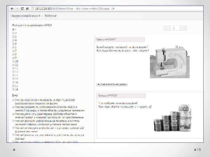Open the 'Окружающий мир 4' breadcrumb link
The image size is (210, 157).
coord(25,16)
